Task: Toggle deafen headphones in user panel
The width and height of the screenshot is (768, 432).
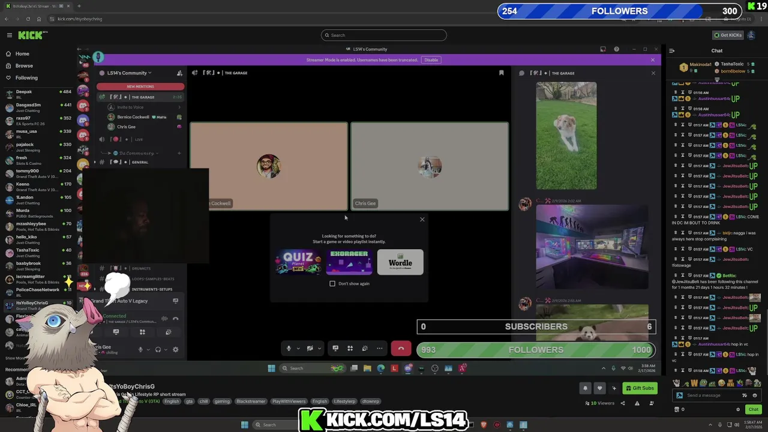Action: tap(158, 350)
